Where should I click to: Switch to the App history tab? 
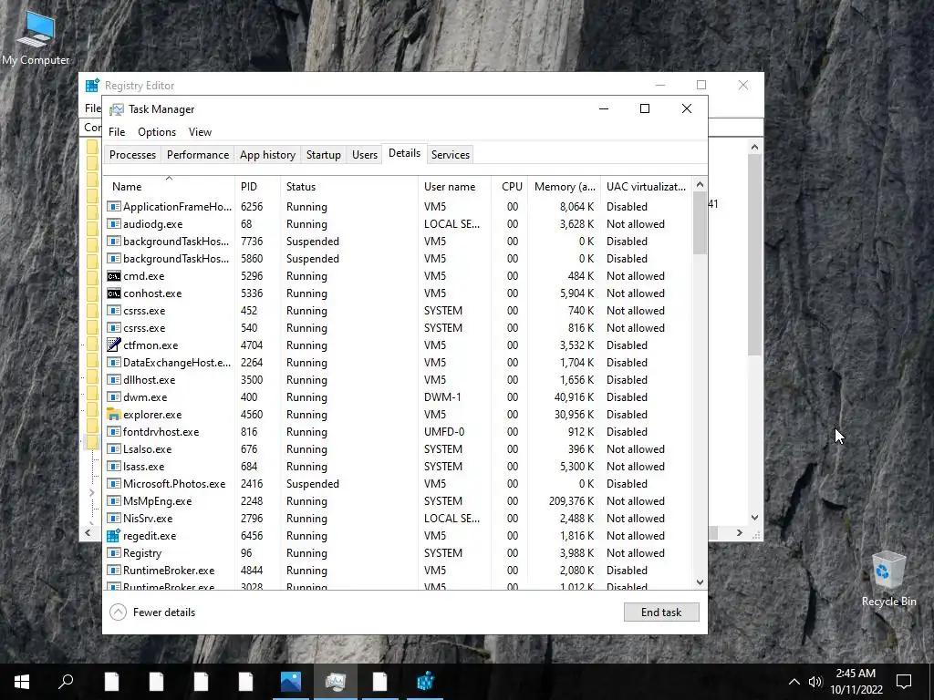pos(267,155)
